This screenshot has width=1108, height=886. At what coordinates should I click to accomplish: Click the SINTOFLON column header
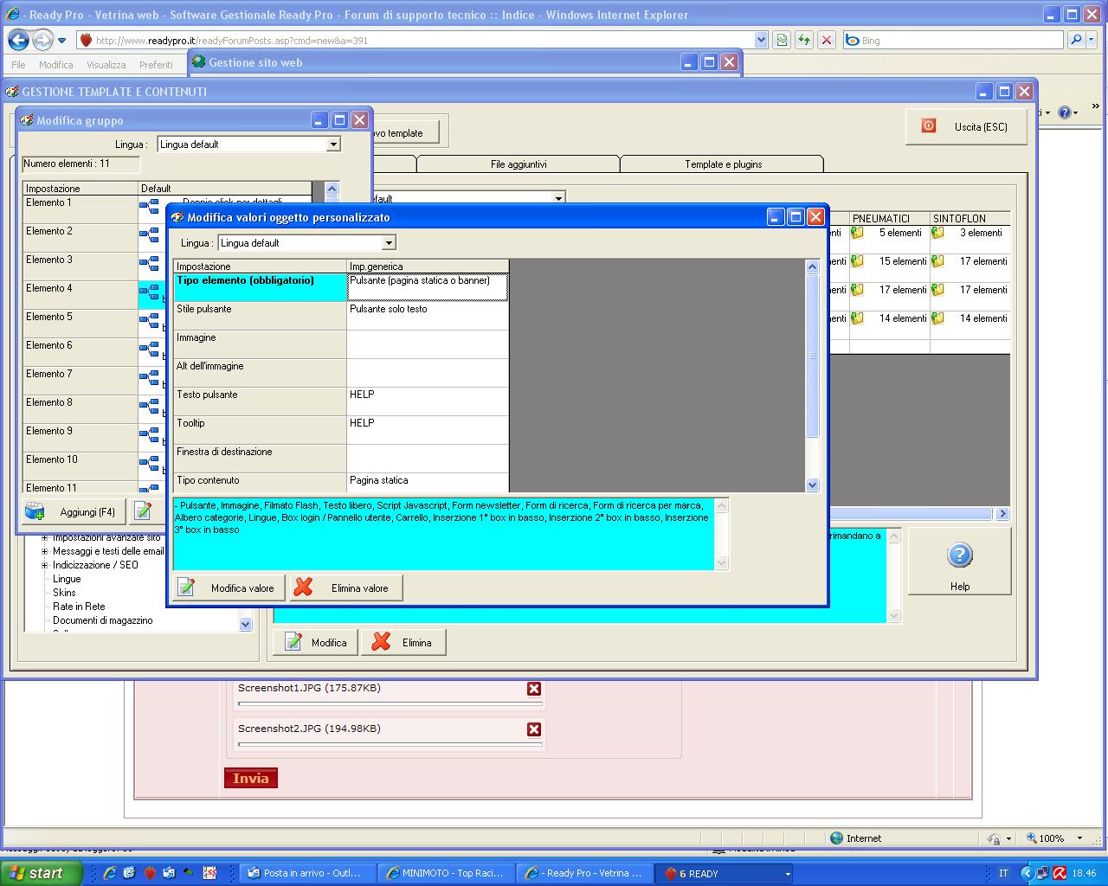[969, 218]
